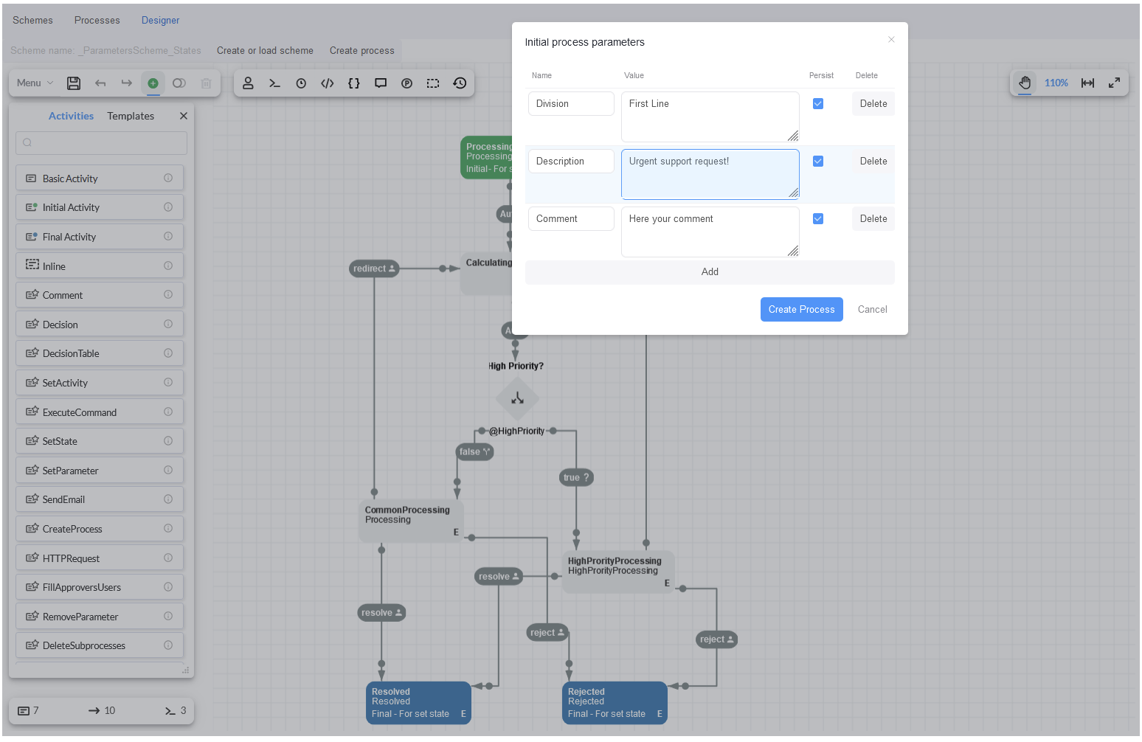Uncheck Persist for Description parameter
Viewport: 1142px width, 742px height.
coord(818,162)
